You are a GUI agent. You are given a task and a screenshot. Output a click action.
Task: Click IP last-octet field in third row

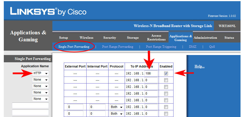click(151, 87)
